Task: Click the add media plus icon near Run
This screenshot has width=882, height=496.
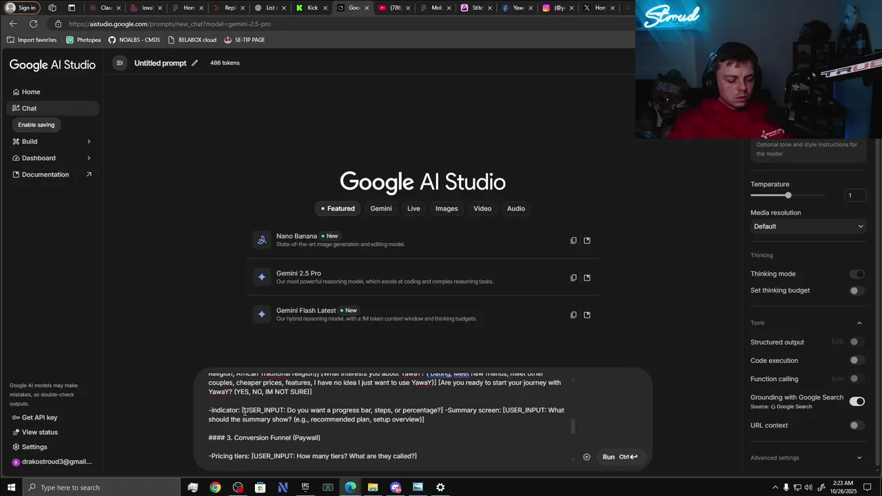Action: [x=586, y=457]
